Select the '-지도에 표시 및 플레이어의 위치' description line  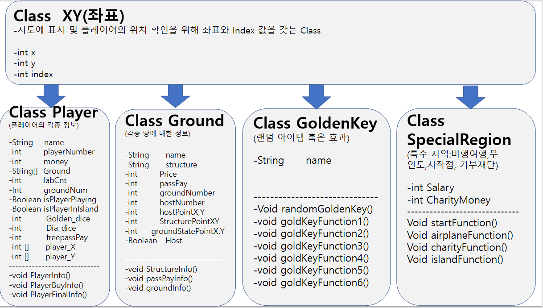coord(167,31)
